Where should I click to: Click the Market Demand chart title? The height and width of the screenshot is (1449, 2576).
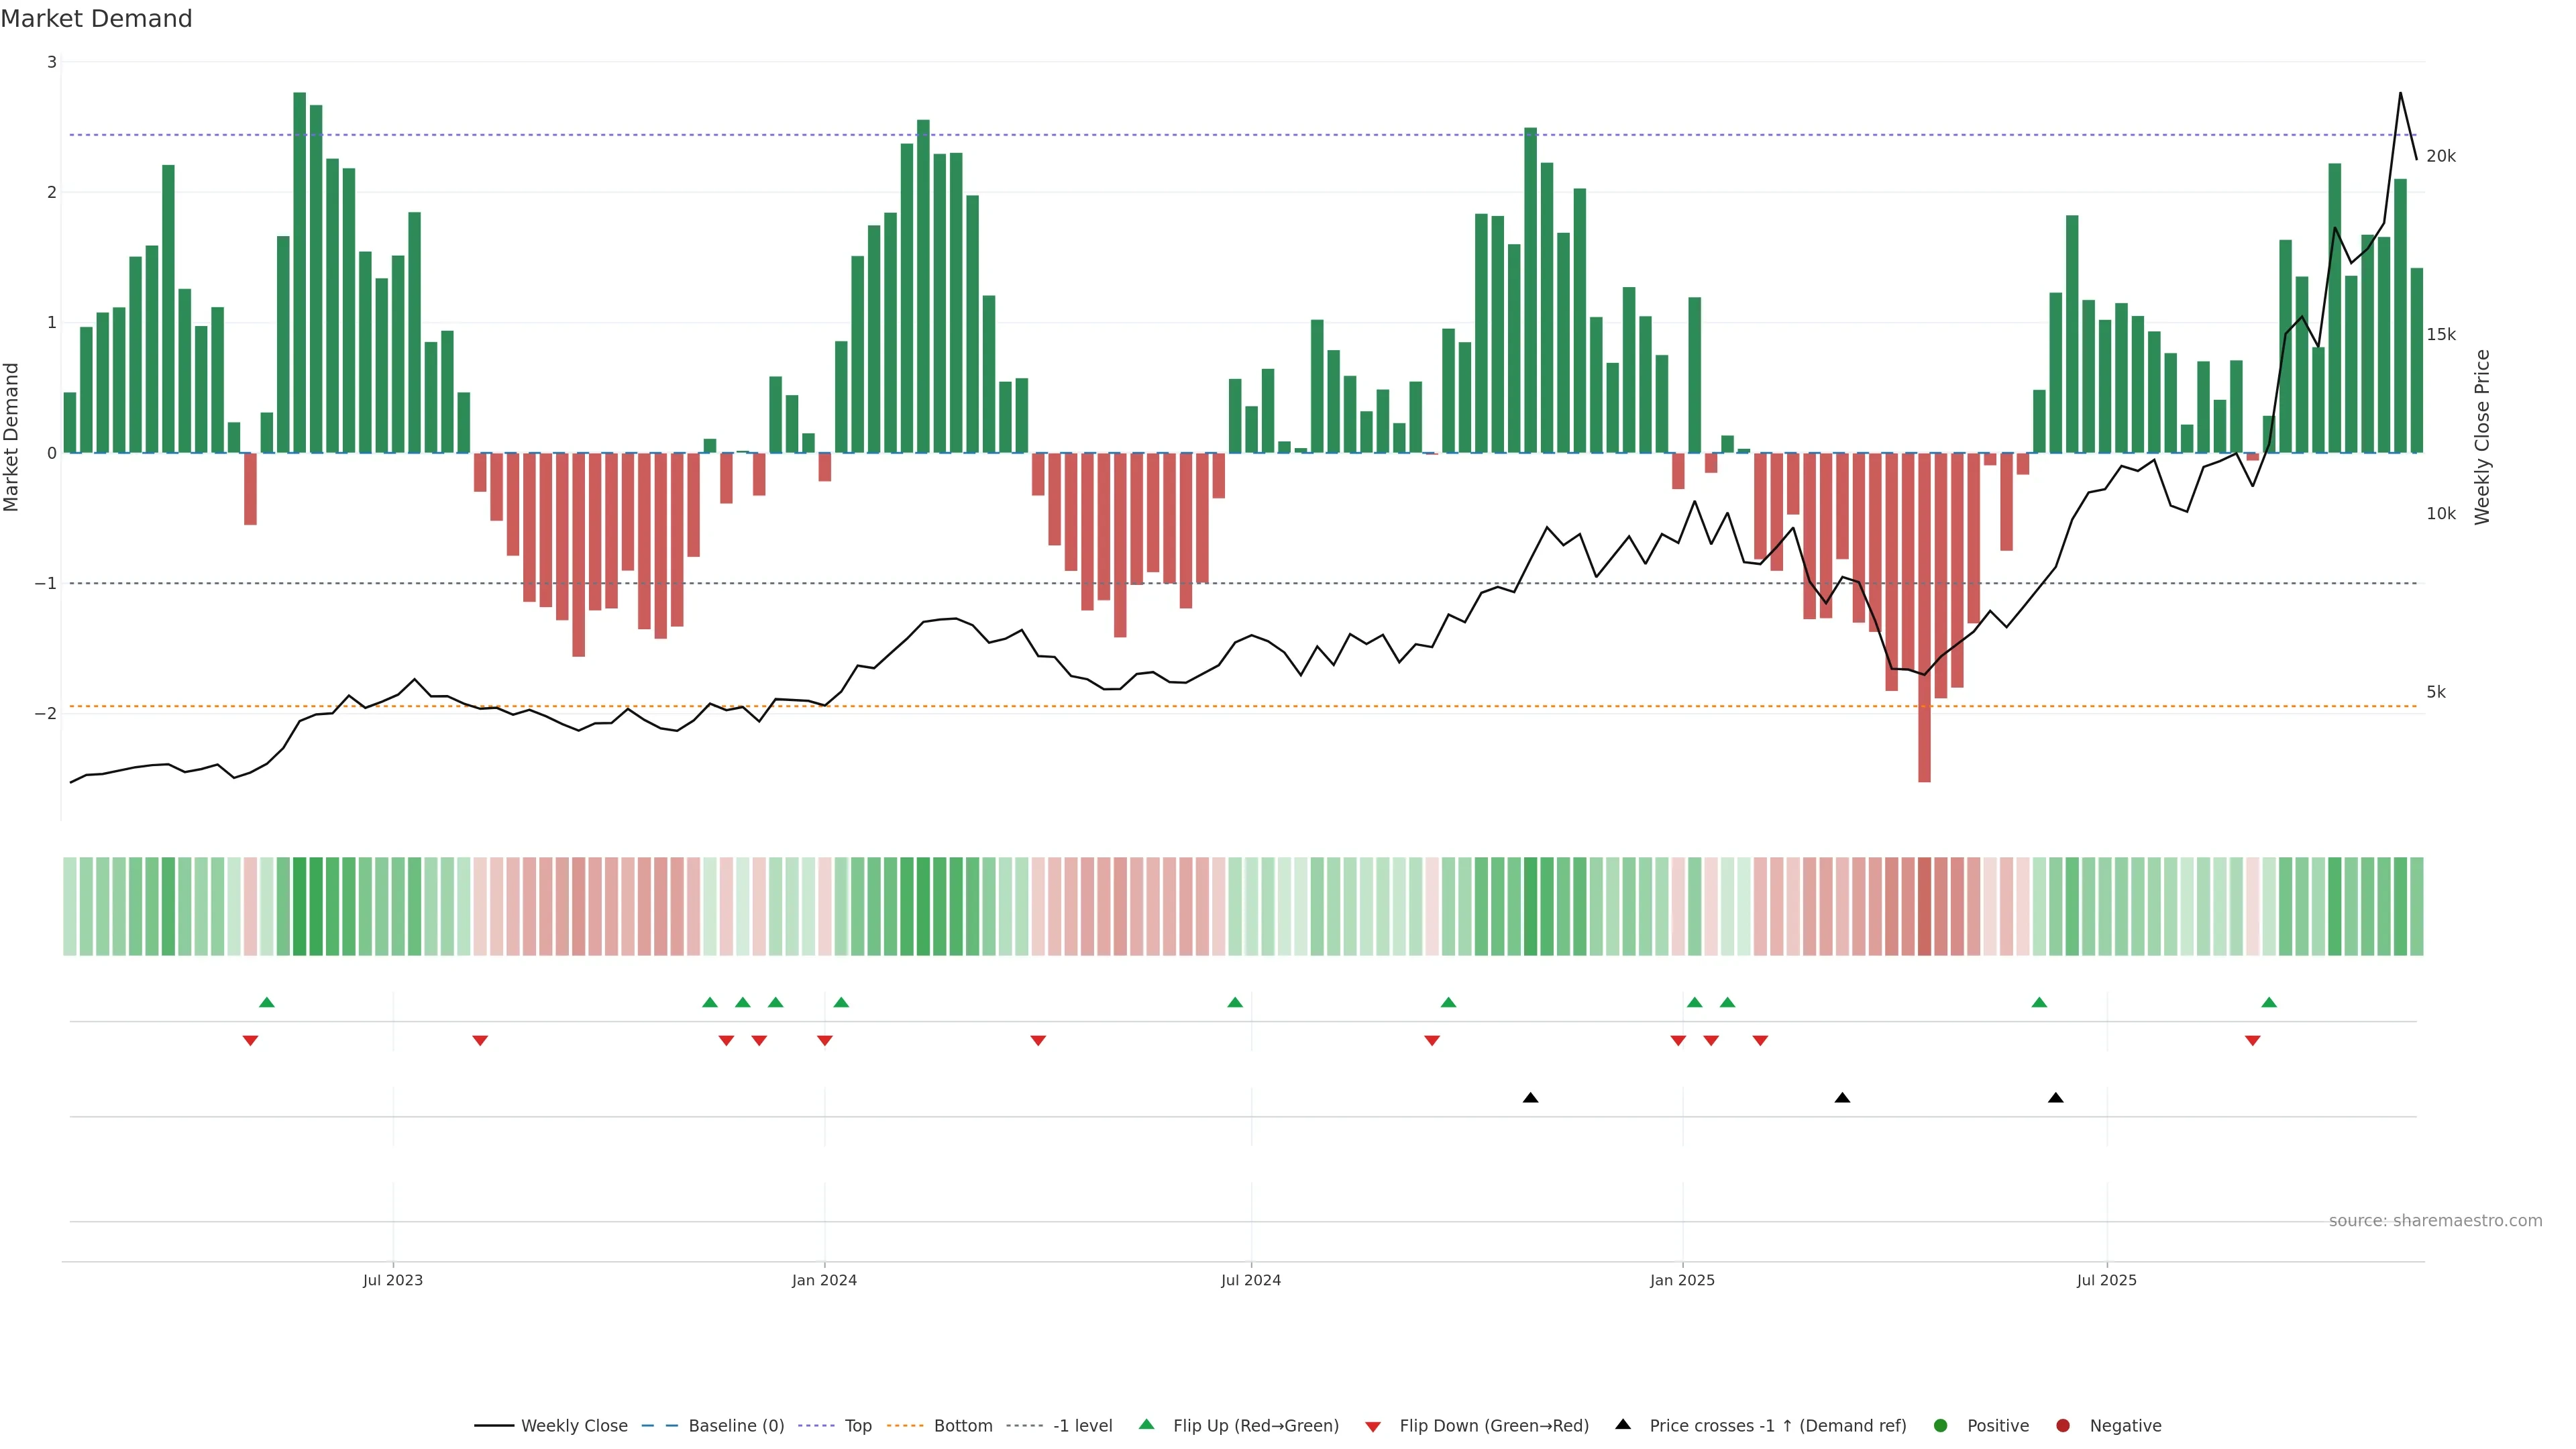point(96,19)
